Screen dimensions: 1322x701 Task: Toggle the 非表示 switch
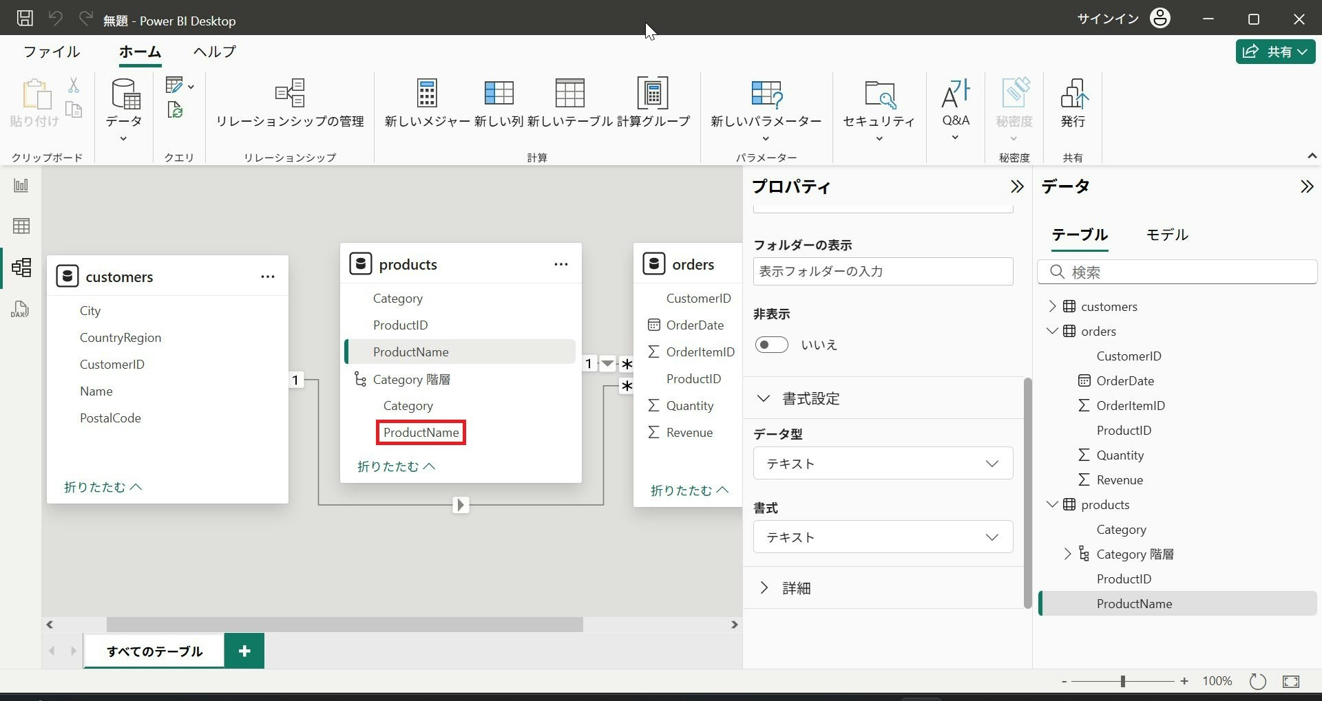(771, 345)
